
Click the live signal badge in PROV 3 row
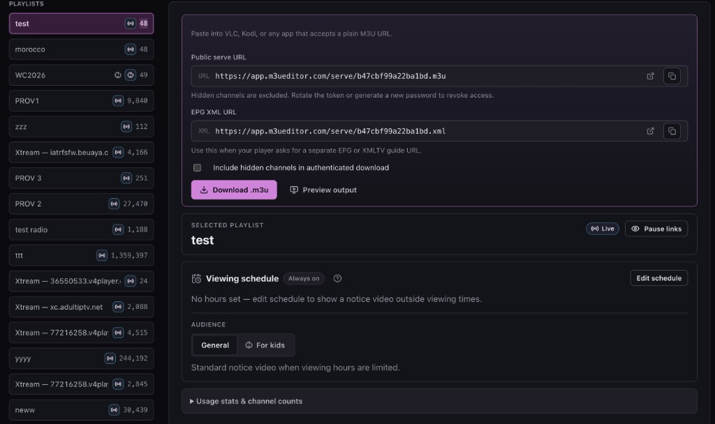click(x=126, y=178)
